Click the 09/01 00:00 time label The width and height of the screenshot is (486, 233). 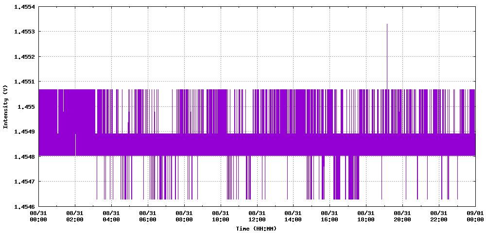(x=475, y=216)
